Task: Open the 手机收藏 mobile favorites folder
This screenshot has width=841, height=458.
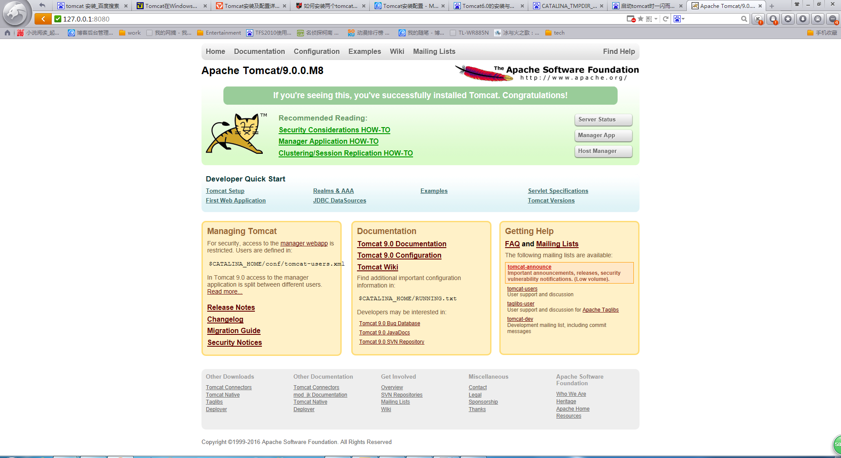Action: [822, 33]
